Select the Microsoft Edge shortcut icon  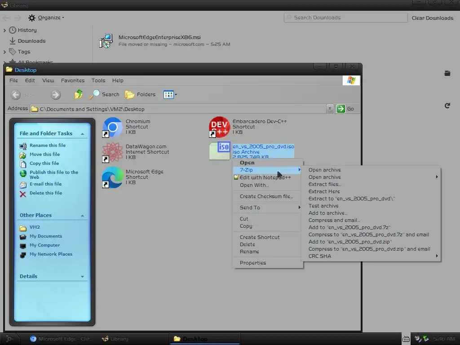pos(112,177)
